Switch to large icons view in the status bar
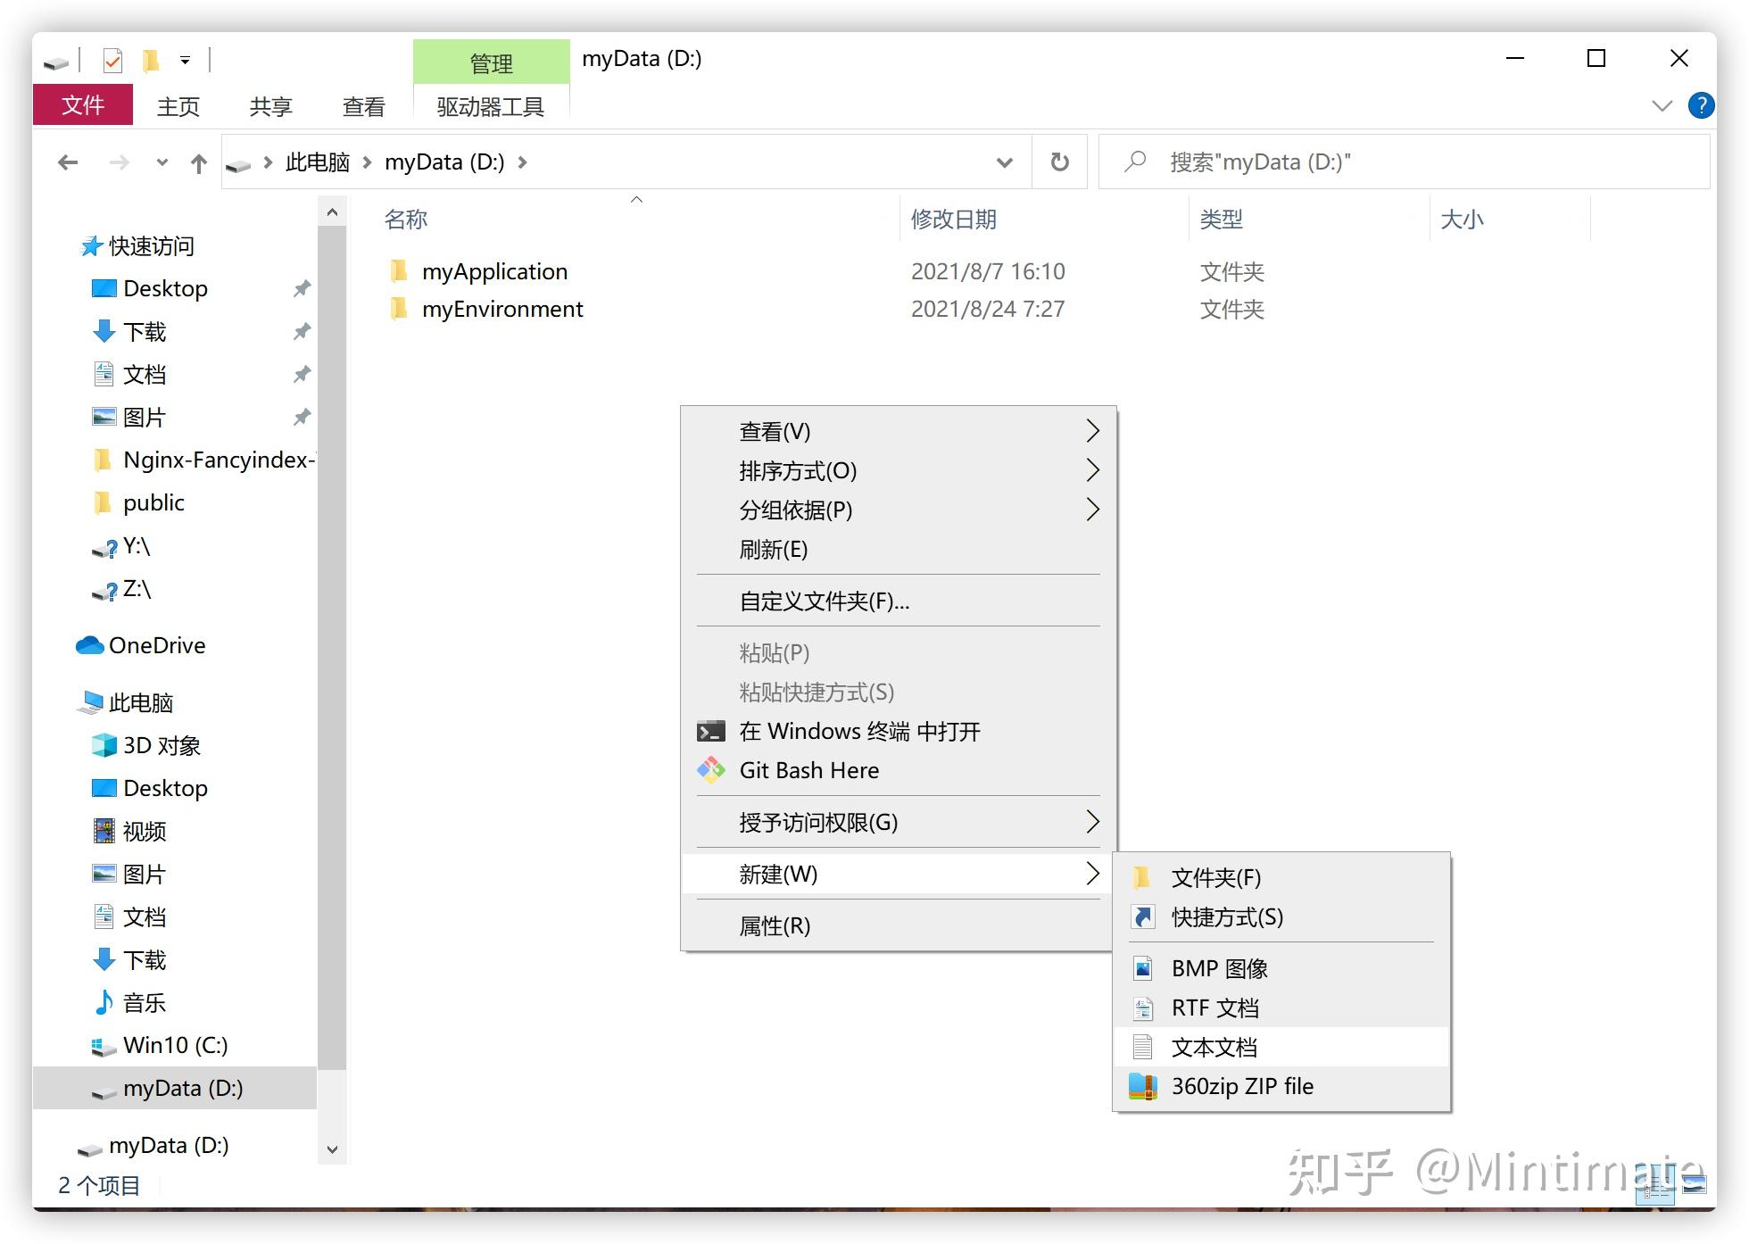The height and width of the screenshot is (1244, 1749). 1694,1185
